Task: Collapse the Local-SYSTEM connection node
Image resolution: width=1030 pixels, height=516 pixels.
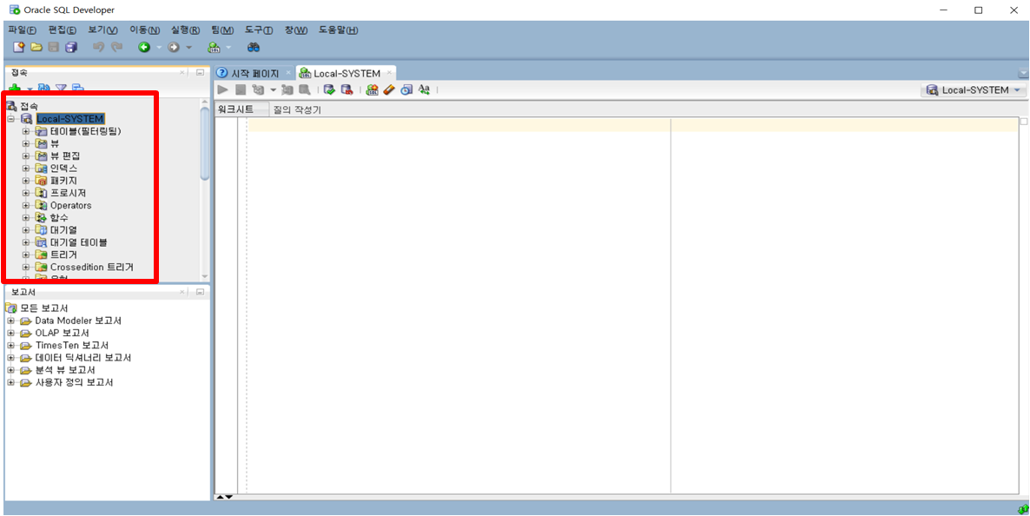Action: coord(10,119)
